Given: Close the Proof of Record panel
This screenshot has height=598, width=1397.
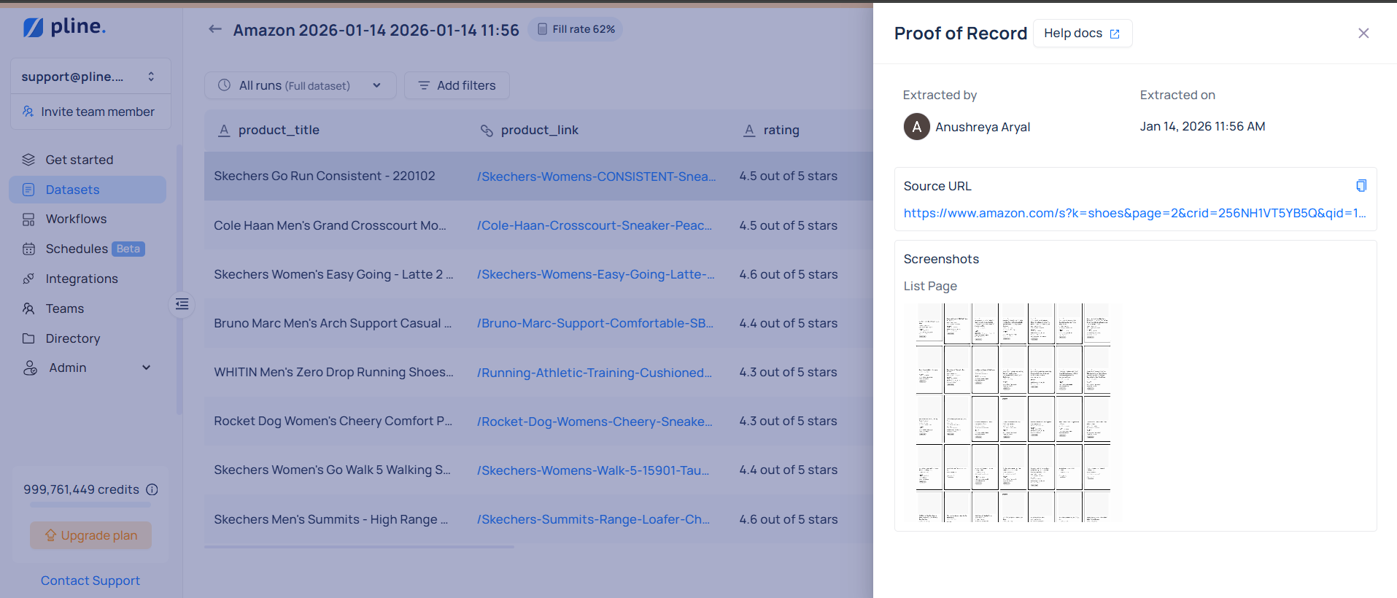Looking at the screenshot, I should coord(1363,34).
